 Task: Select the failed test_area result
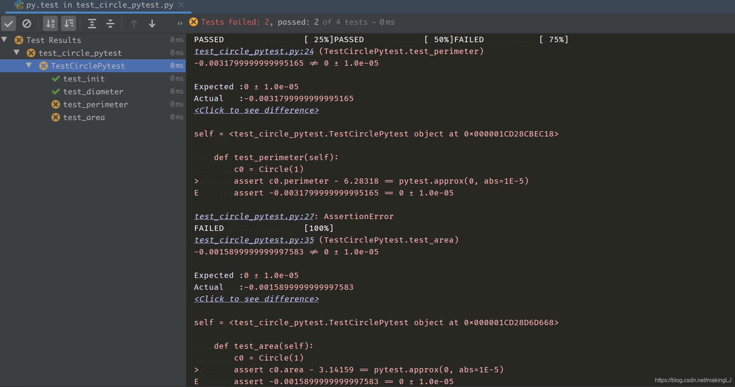(x=93, y=117)
